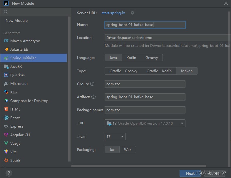
Task: Click the HTML5 shield icon
Action: coord(6,109)
